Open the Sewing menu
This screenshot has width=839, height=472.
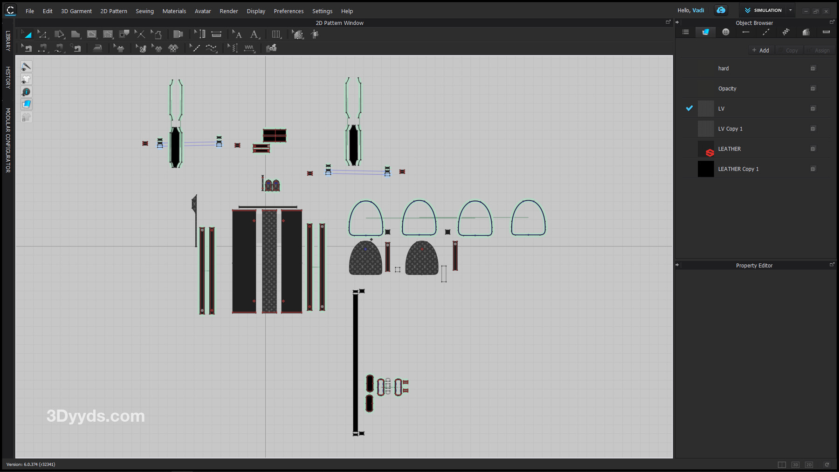coord(144,11)
